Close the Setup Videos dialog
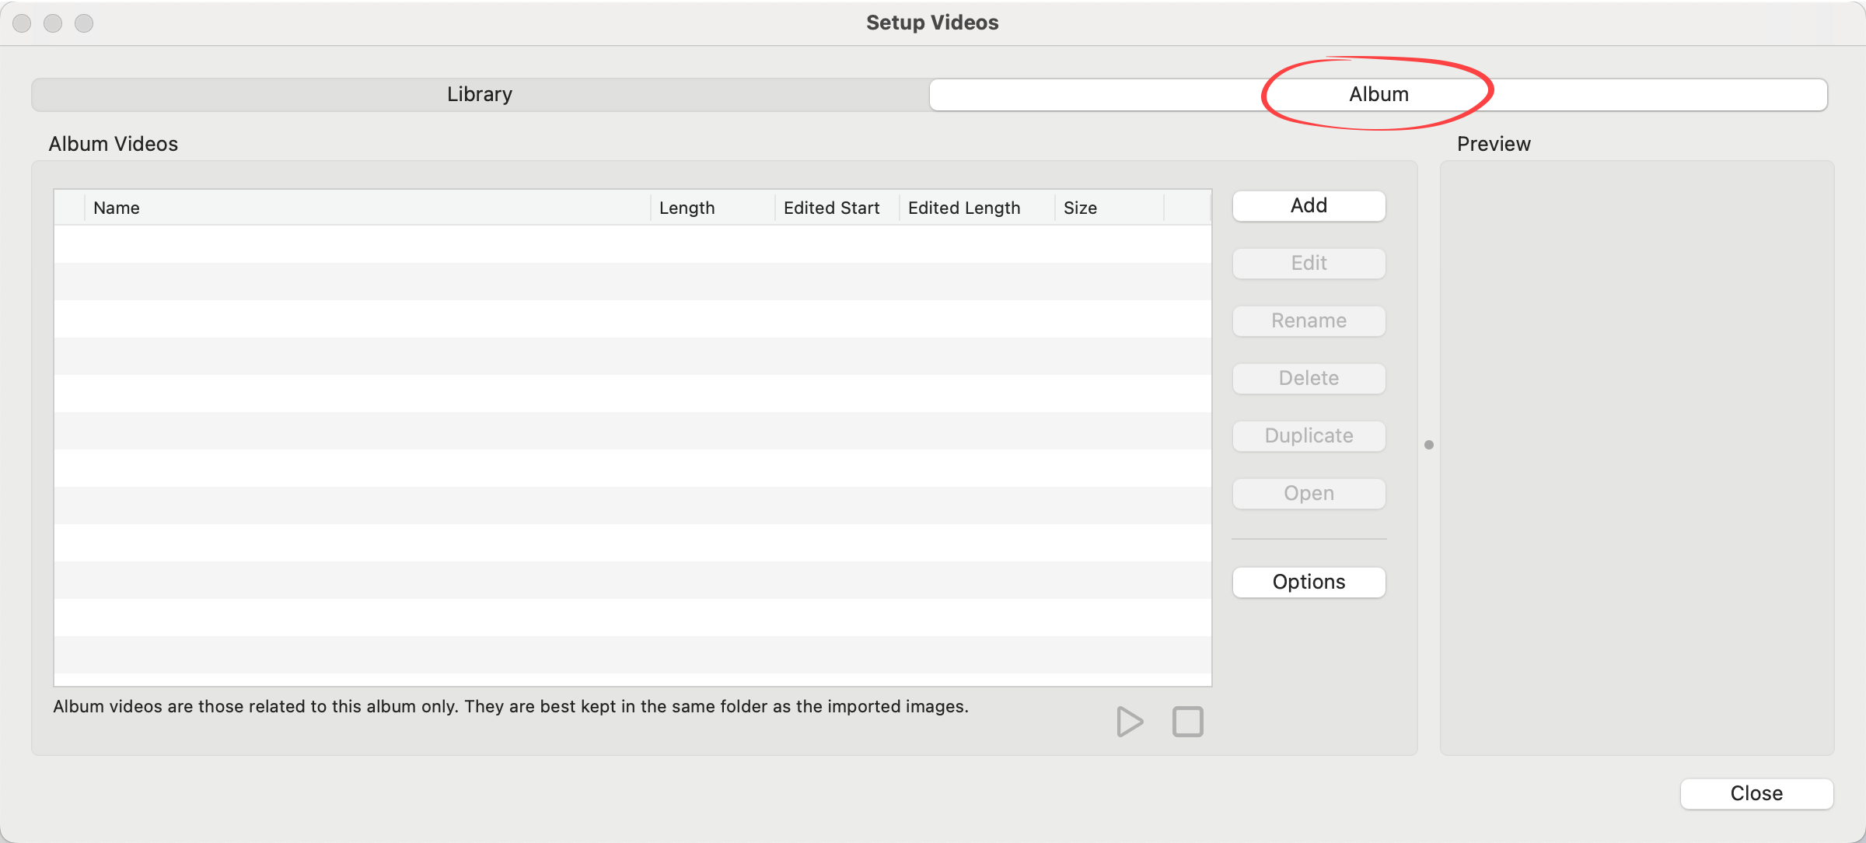 point(1756,793)
